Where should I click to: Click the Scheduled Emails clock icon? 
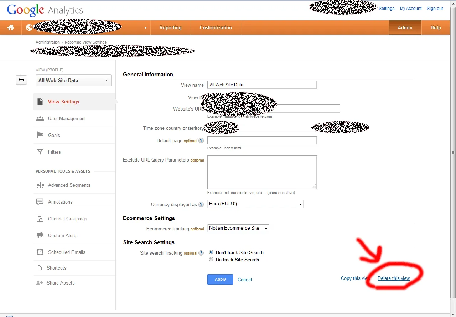click(x=40, y=252)
